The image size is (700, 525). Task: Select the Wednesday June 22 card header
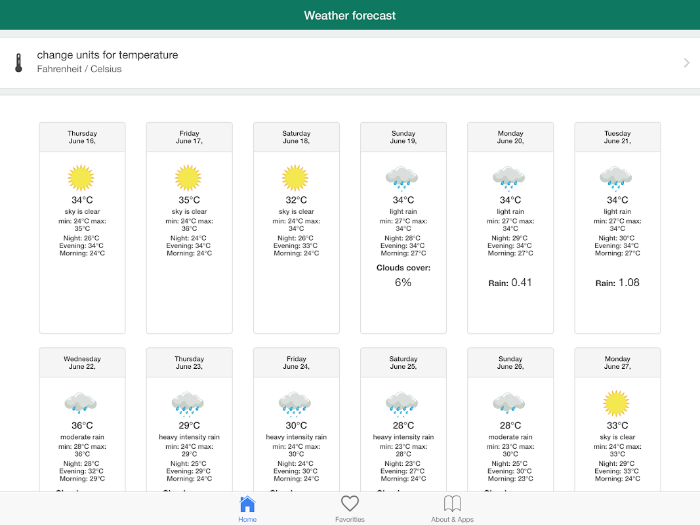tap(82, 362)
